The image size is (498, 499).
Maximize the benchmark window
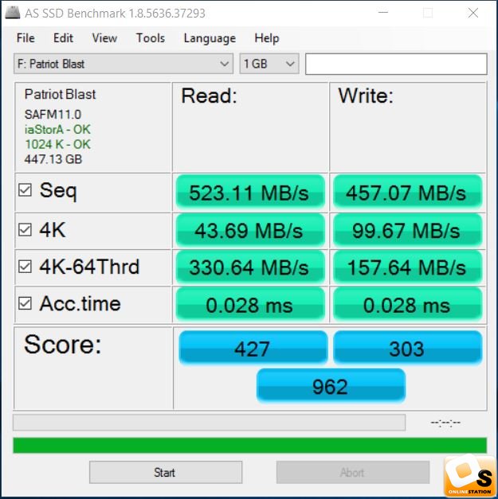(x=428, y=13)
